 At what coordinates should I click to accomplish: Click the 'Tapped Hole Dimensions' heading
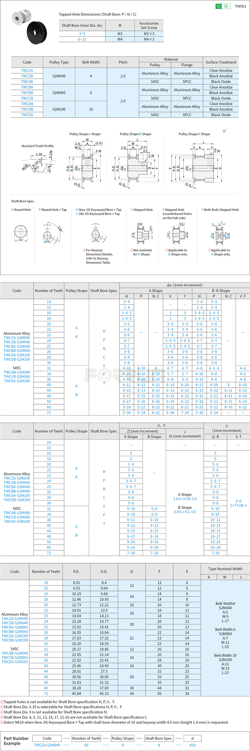point(97,14)
